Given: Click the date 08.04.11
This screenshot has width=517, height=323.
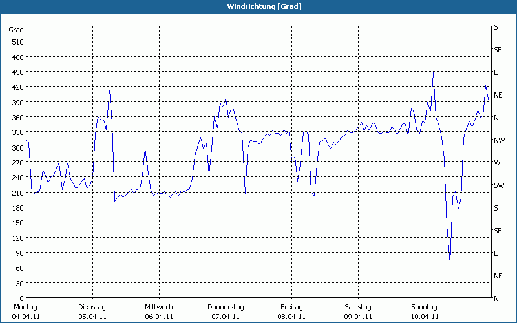Looking at the screenshot, I should click(x=291, y=317).
